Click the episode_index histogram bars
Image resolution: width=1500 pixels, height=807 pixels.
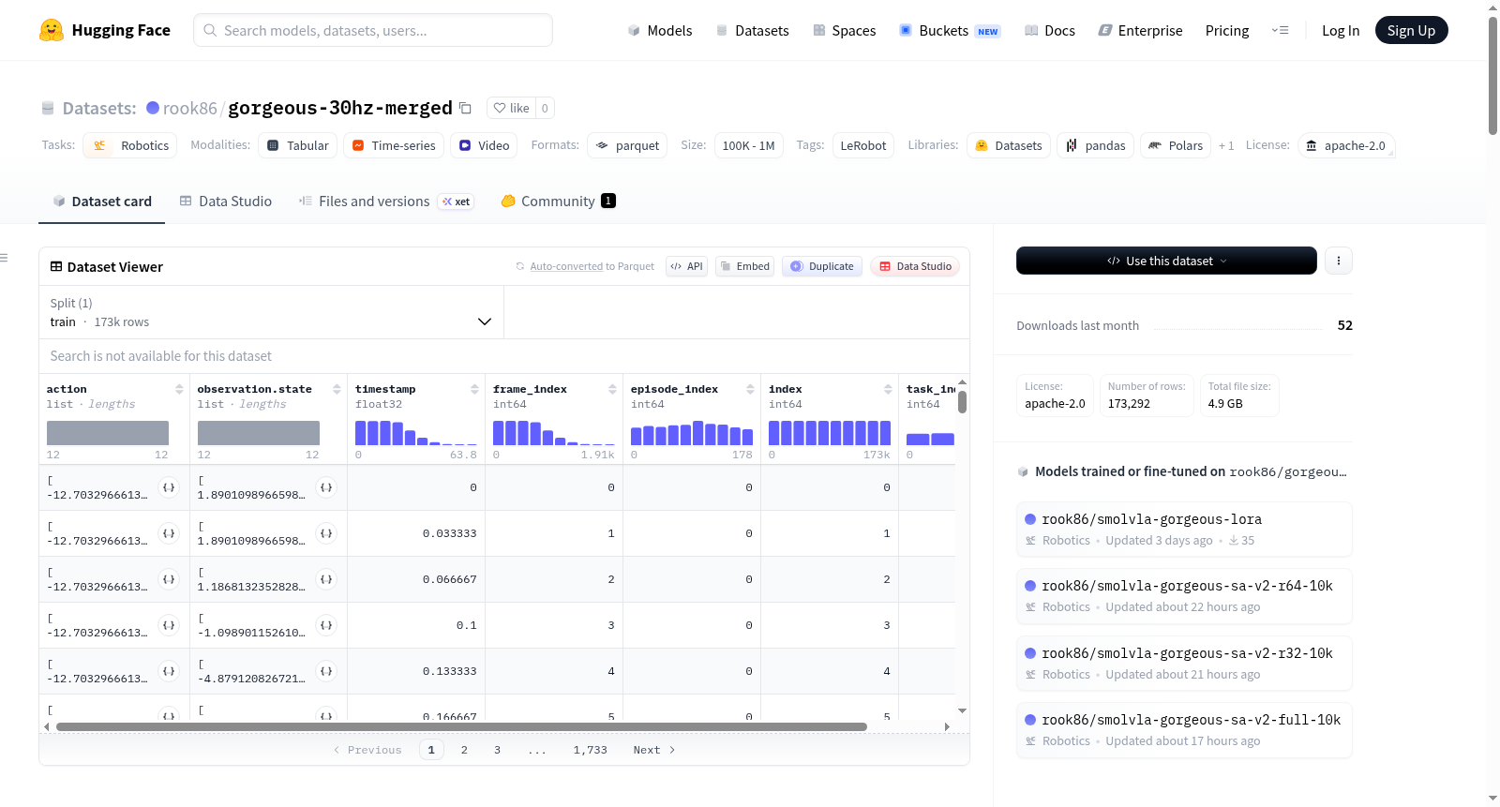pyautogui.click(x=692, y=435)
